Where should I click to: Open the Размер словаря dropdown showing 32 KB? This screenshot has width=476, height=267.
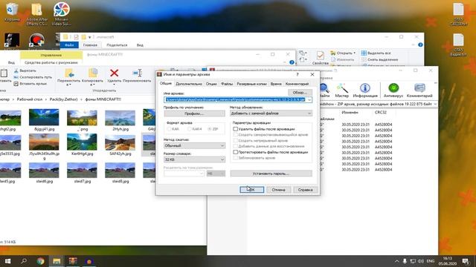tap(194, 159)
